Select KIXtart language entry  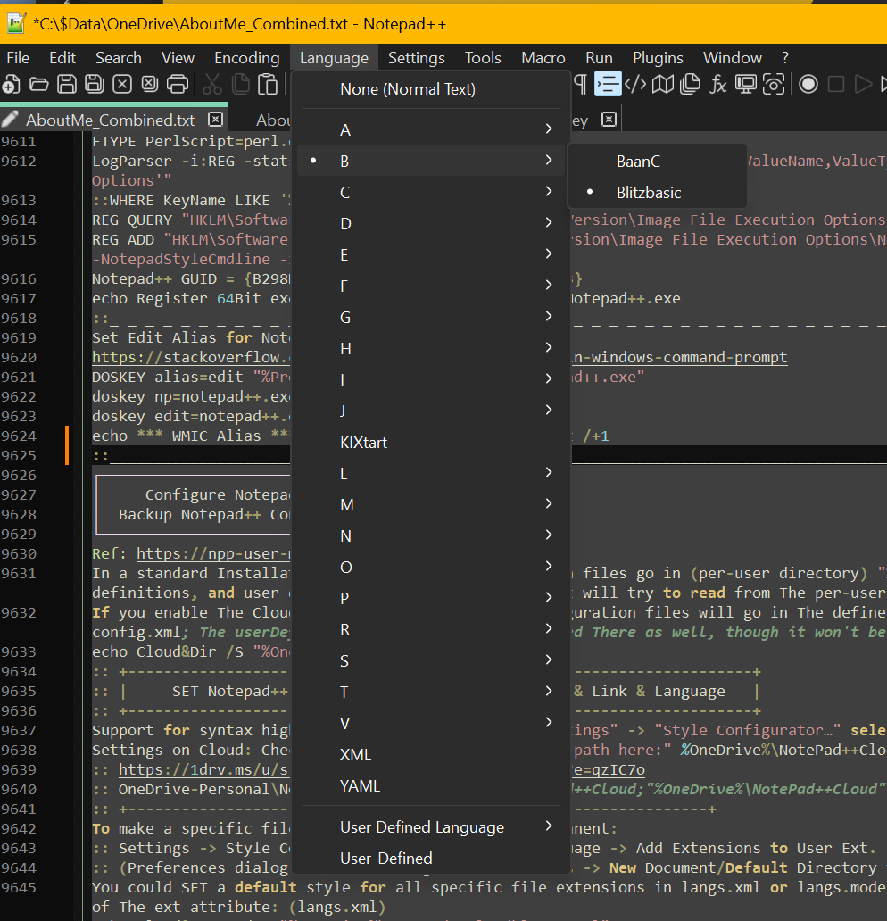click(431, 443)
